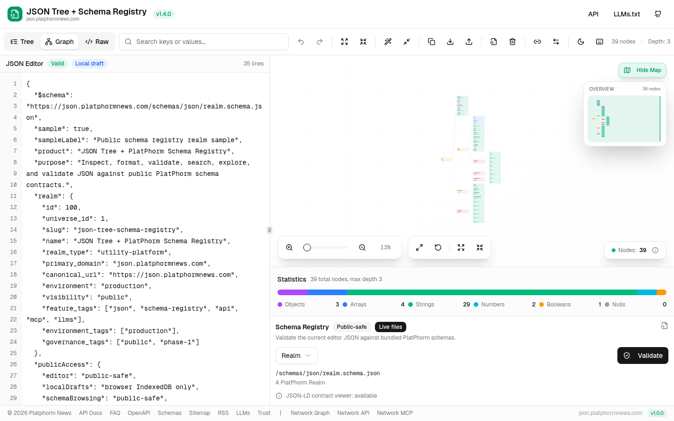The width and height of the screenshot is (674, 421).
Task: Open the RSS footer link
Action: tap(223, 413)
